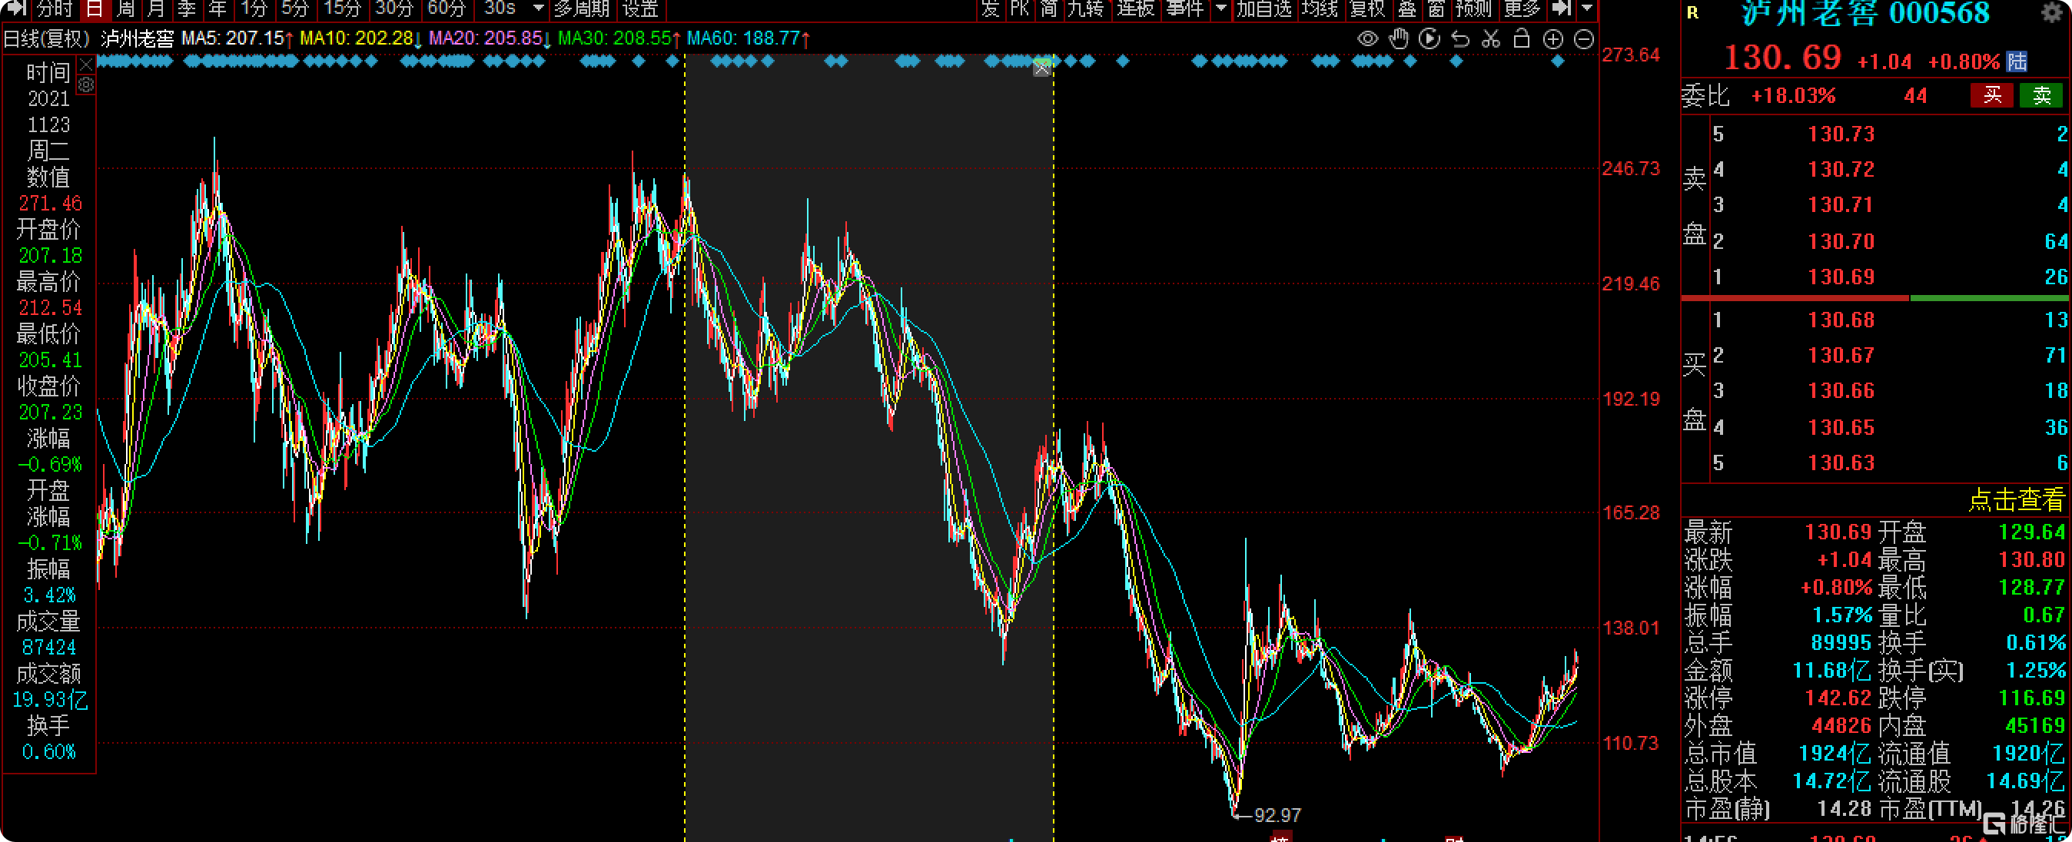Zoom in with the plus circle icon
The image size is (2072, 842).
(1553, 38)
